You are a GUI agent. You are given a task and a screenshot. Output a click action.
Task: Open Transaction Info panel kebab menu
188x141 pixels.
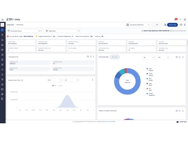click(94, 56)
